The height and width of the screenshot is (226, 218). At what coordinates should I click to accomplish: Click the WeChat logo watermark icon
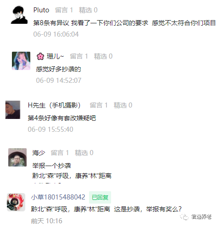(x=184, y=216)
